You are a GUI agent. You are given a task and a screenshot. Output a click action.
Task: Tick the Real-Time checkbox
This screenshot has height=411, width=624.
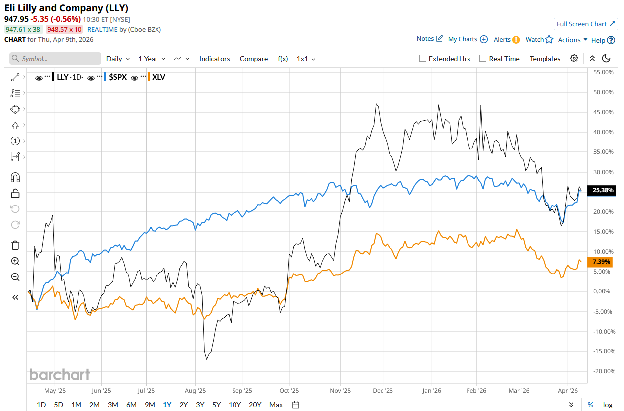(x=483, y=59)
